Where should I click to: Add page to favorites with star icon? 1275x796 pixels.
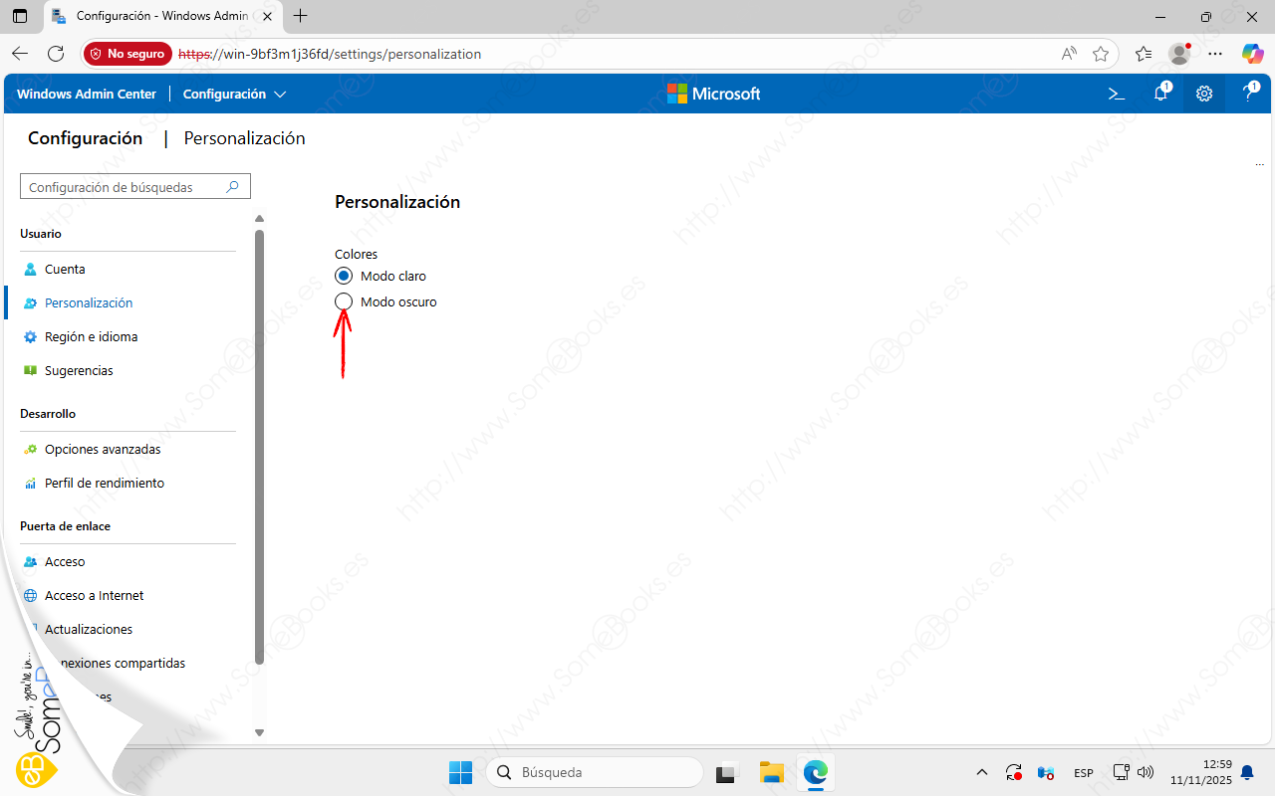pyautogui.click(x=1101, y=54)
